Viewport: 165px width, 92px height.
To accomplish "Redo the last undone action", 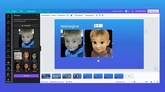I will (44, 11).
